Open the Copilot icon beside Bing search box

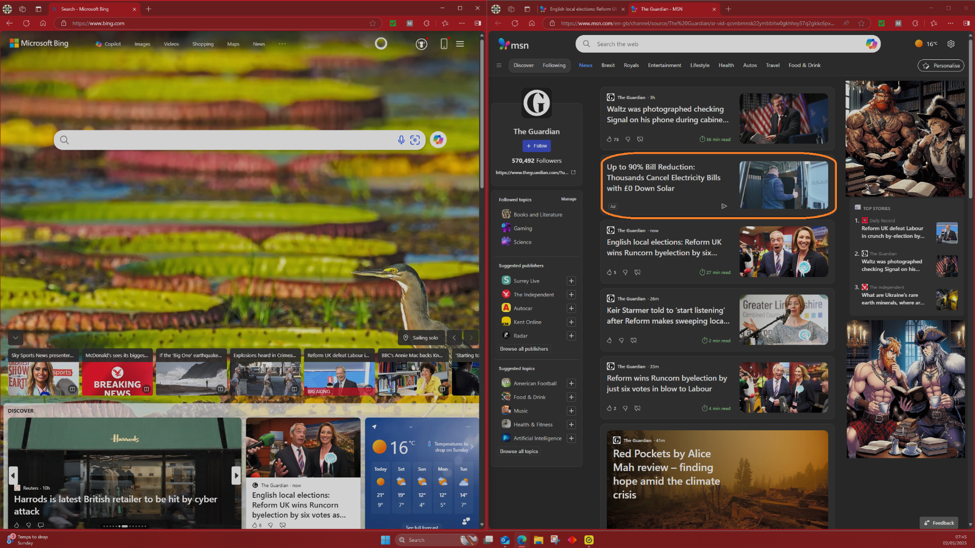(x=438, y=140)
